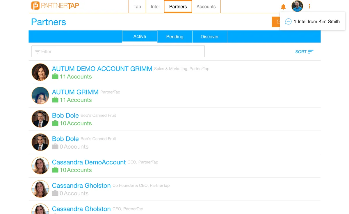Focus the Filter input field
This screenshot has height=214, width=349.
tap(118, 51)
